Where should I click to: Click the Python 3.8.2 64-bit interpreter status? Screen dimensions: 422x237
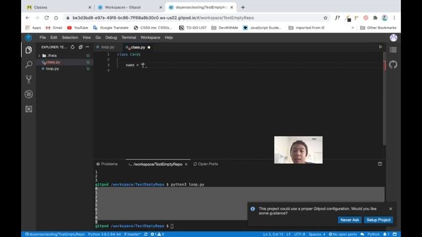point(104,234)
